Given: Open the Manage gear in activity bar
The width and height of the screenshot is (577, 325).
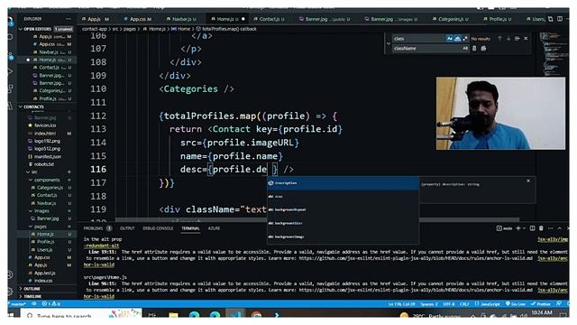Looking at the screenshot, I should [x=10, y=291].
